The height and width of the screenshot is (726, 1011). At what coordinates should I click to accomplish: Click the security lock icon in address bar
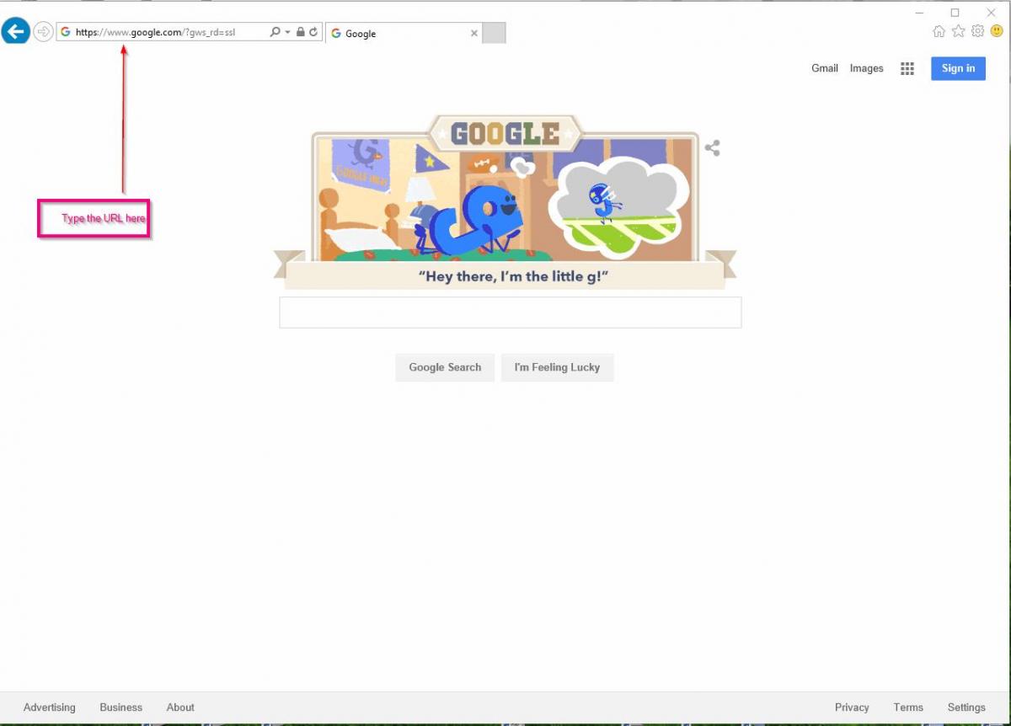point(301,32)
